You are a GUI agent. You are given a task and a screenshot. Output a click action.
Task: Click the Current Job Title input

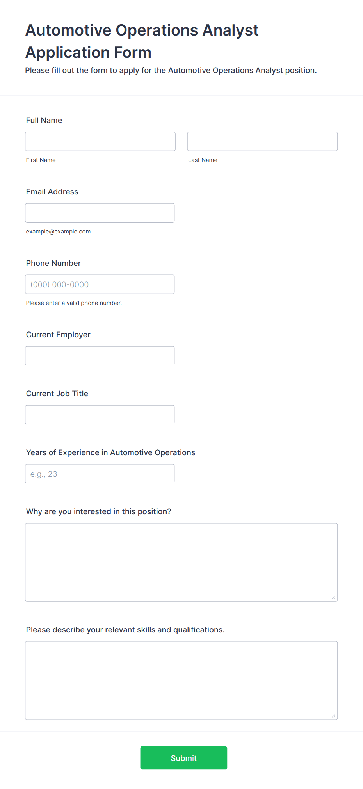(100, 415)
